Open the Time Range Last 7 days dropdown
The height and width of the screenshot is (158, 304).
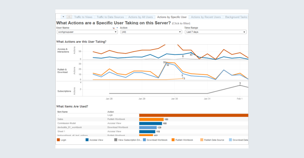pyautogui.click(x=215, y=32)
